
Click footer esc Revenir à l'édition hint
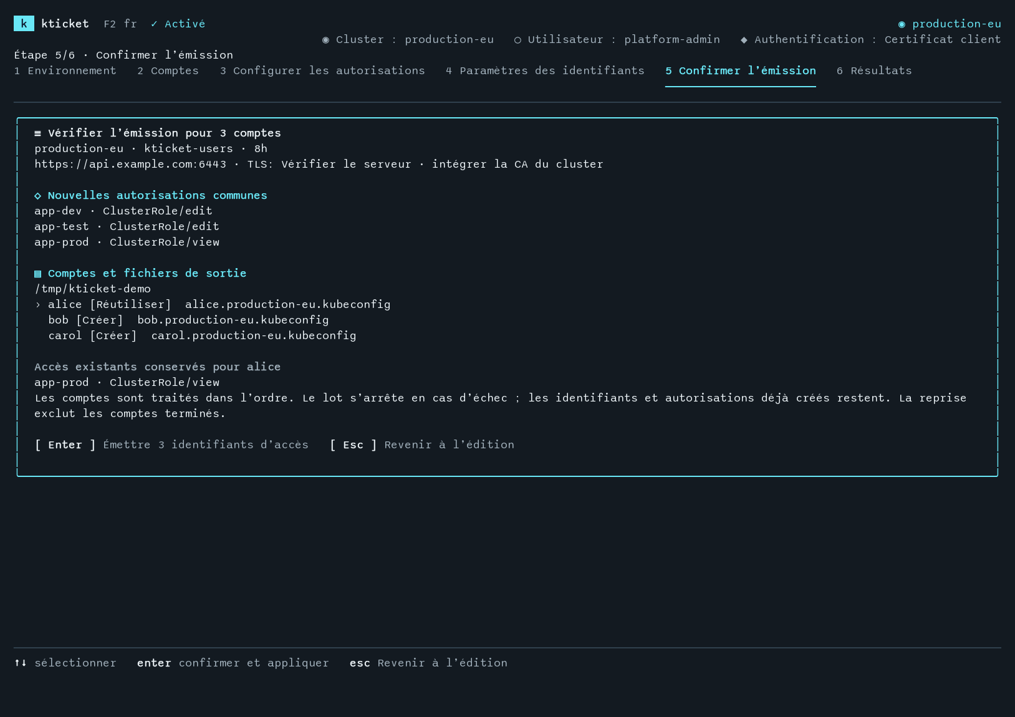tap(428, 663)
